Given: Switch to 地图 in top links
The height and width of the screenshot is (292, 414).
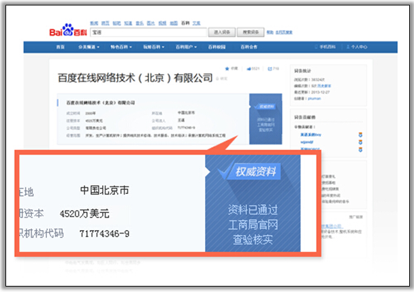Looking at the screenshot, I should click(174, 23).
